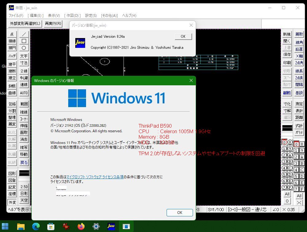Click the black swatch above 式計

click(x=287, y=128)
